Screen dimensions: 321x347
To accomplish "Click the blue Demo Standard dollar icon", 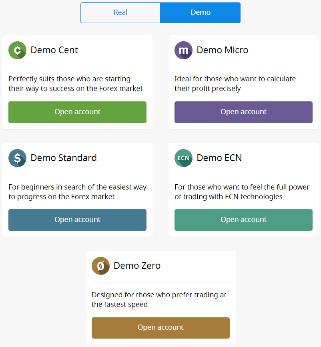I will (x=17, y=158).
